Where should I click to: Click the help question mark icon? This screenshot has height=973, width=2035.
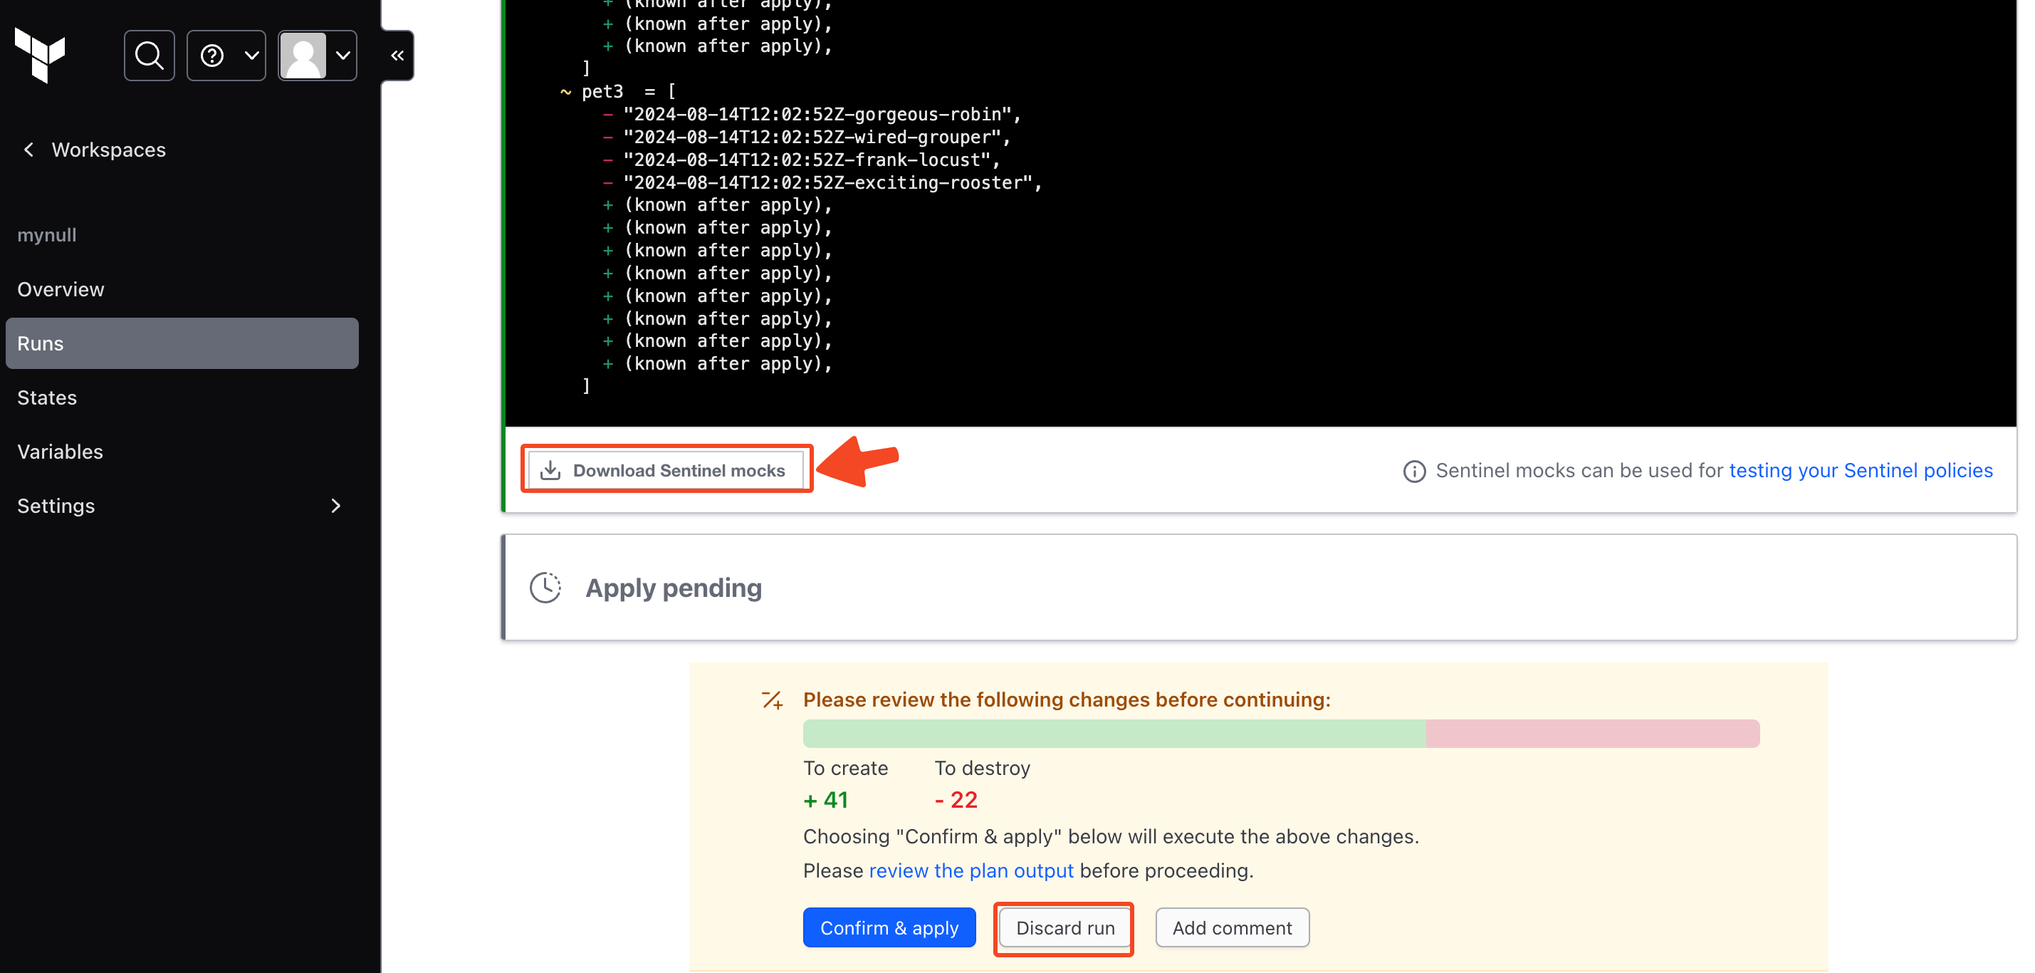tap(211, 56)
